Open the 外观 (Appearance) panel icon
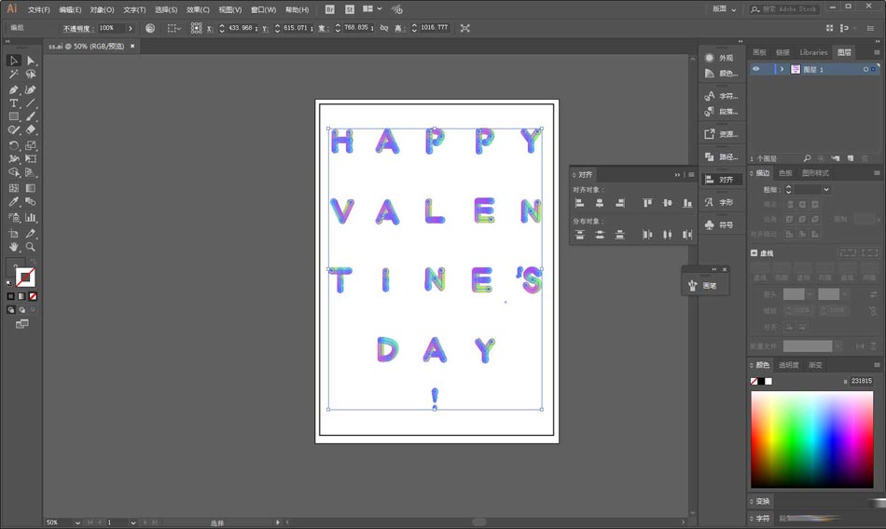Viewport: 886px width, 529px height. 720,58
